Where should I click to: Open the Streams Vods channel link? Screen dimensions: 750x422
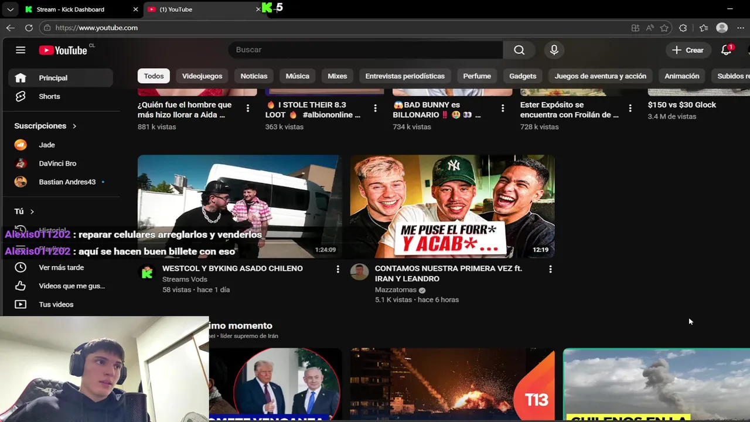pos(185,280)
